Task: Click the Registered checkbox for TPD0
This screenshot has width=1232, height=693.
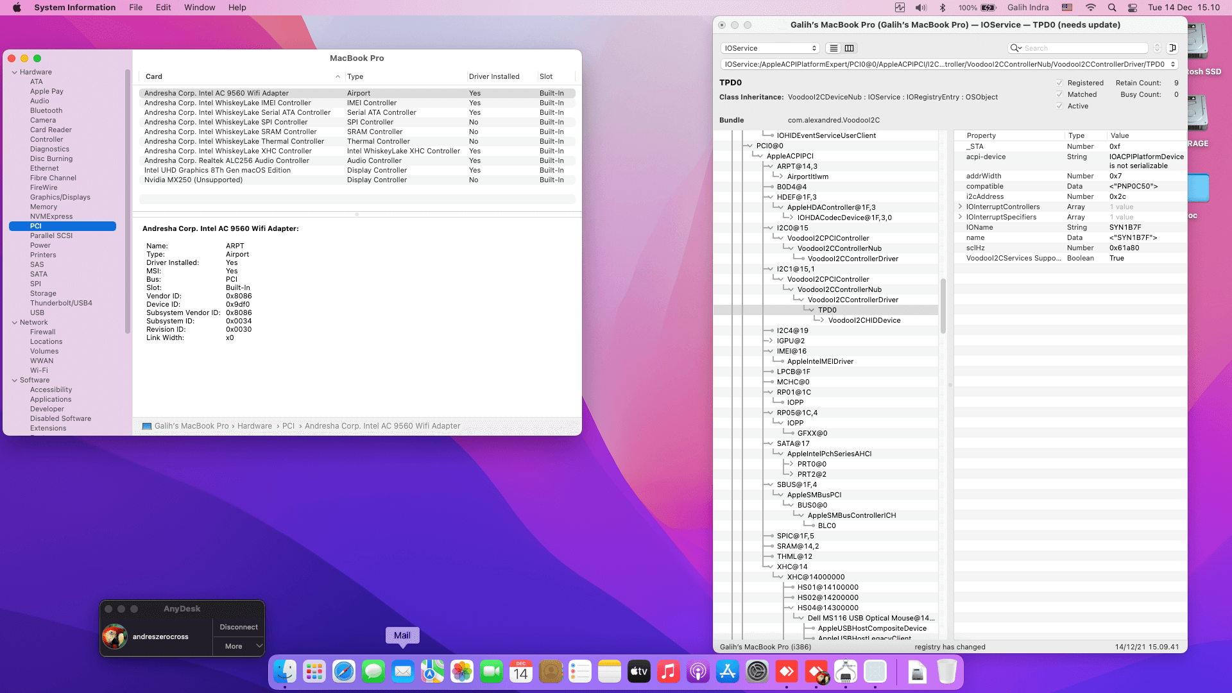Action: click(1060, 83)
